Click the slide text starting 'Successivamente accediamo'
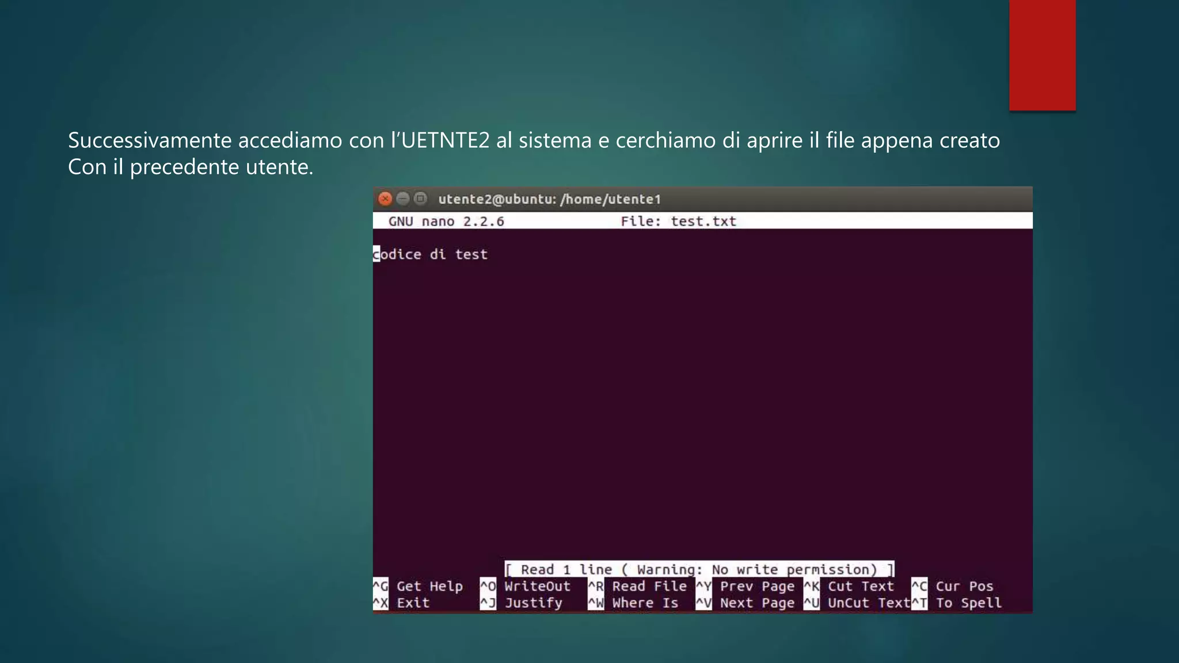1179x663 pixels. [x=534, y=140]
